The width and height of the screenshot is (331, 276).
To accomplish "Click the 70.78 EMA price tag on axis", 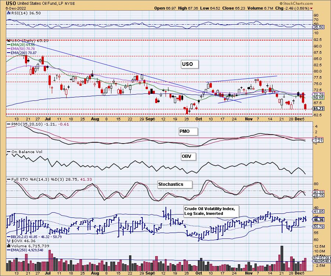I will click(318, 95).
